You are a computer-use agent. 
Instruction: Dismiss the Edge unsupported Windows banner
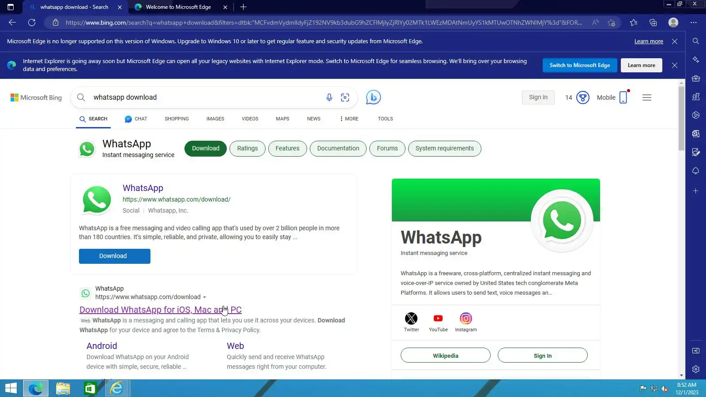[x=675, y=41]
